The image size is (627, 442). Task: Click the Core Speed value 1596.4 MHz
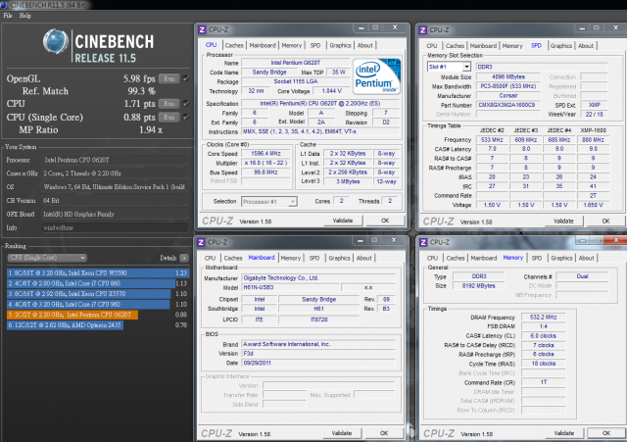(266, 154)
